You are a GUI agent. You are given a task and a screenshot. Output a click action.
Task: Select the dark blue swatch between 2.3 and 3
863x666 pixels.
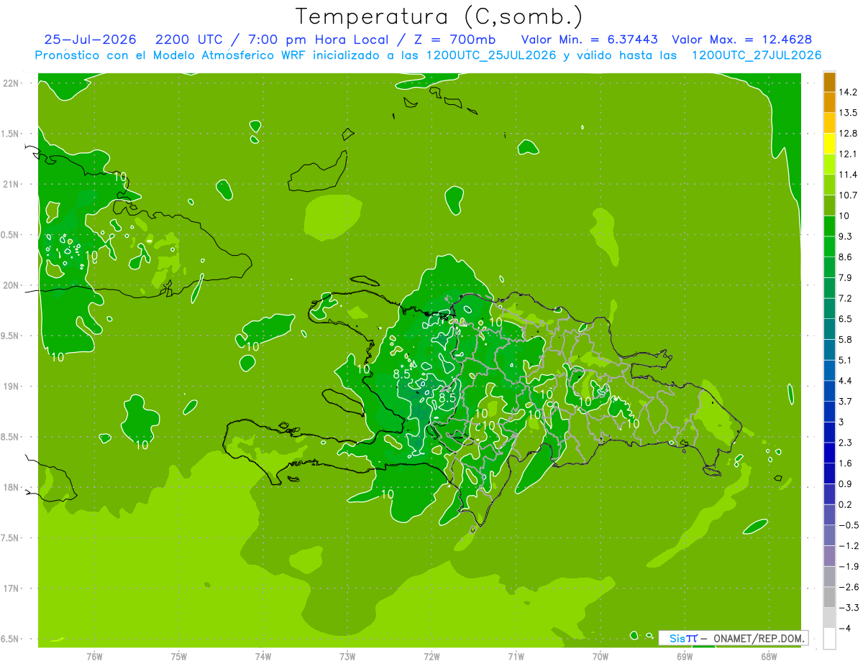[x=829, y=433]
